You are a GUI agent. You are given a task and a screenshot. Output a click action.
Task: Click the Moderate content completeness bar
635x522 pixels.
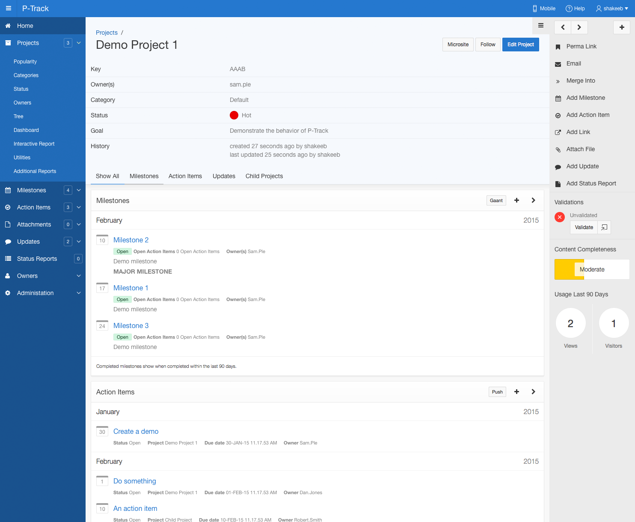pyautogui.click(x=592, y=269)
